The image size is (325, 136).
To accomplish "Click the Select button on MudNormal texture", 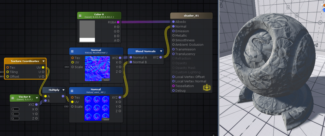I will pyautogui.click(x=106, y=80).
